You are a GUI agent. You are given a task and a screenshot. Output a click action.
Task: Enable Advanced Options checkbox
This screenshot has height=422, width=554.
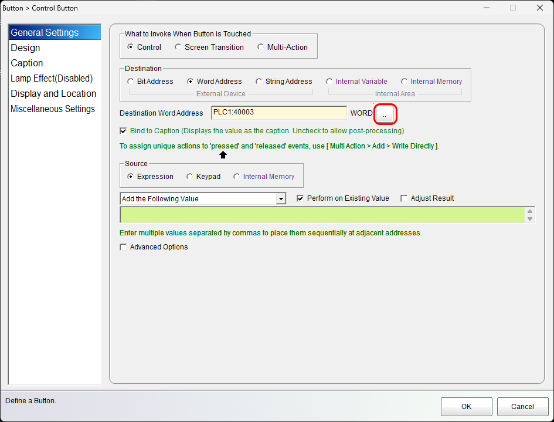coord(123,247)
